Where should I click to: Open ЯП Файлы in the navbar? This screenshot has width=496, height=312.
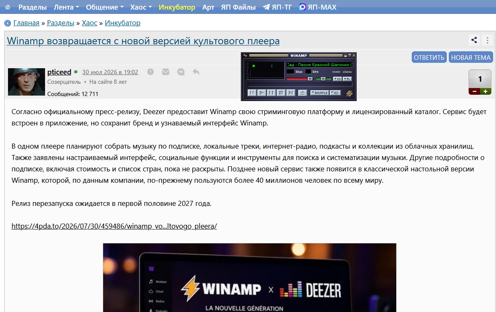pos(238,7)
